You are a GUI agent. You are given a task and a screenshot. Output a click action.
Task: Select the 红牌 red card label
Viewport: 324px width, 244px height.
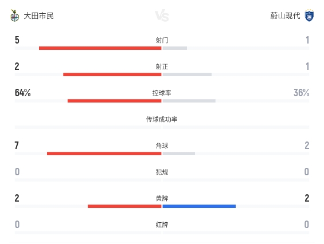162,225
